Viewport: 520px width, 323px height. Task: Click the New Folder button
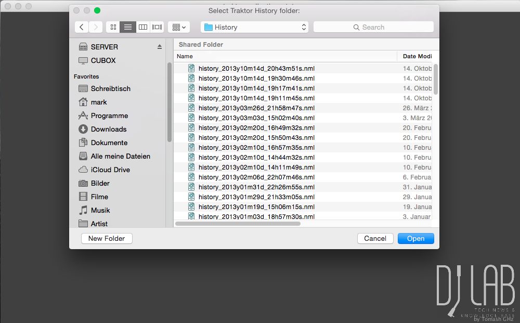107,238
